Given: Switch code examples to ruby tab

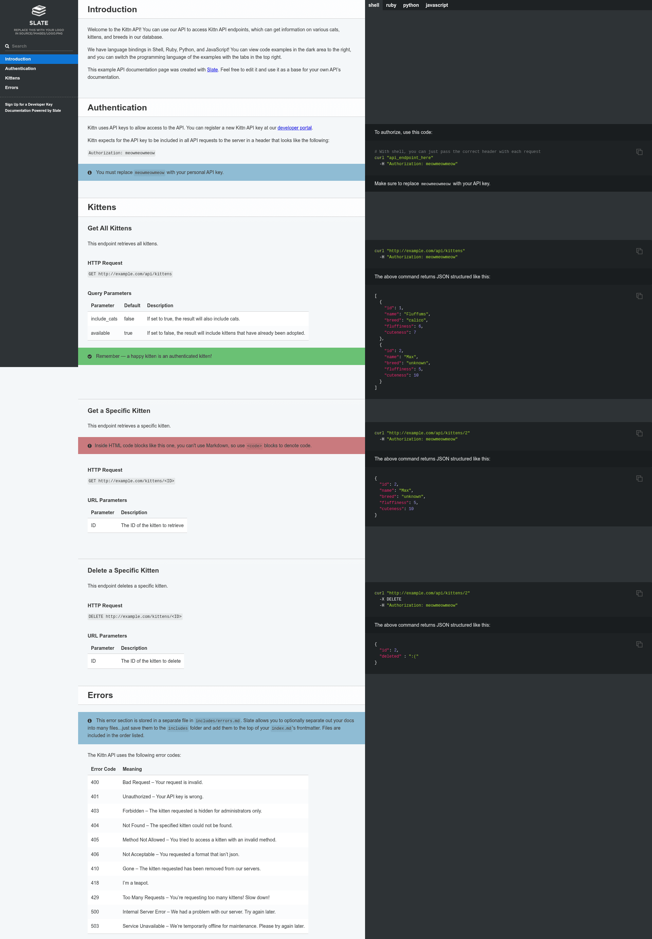Looking at the screenshot, I should [x=391, y=5].
